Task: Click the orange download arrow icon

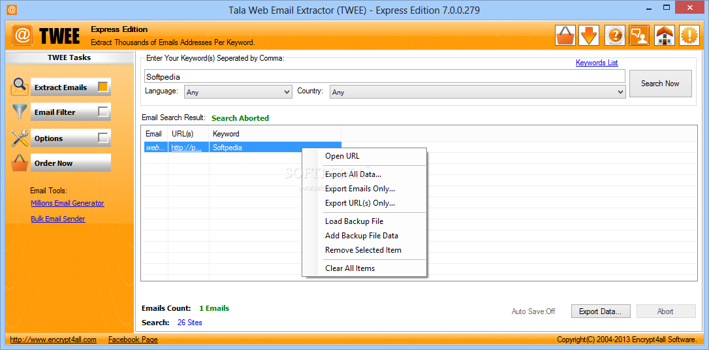Action: (x=589, y=35)
